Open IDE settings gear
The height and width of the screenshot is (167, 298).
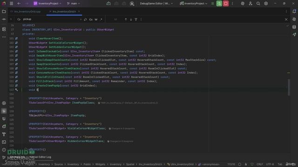click(266, 3)
